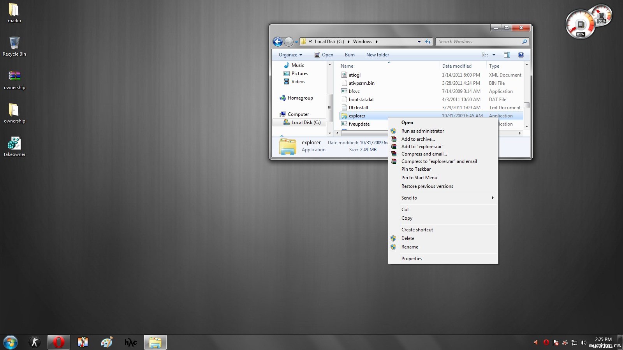Click the volume speaker icon in the tray
Viewport: 623px width, 350px height.
click(583, 343)
